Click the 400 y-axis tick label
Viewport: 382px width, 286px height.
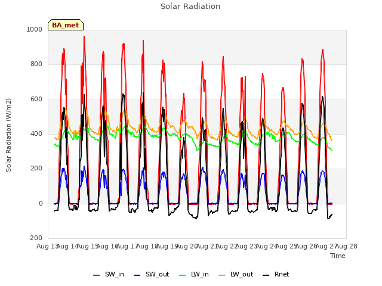36,133
